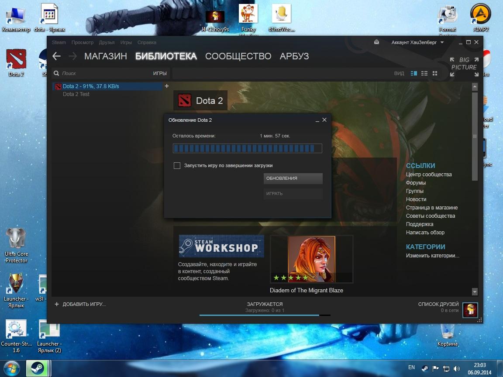Screen dimensions: 503x377
Task: Open the Counter-Strike 1.6 desktop shortcut
Action: click(16, 336)
